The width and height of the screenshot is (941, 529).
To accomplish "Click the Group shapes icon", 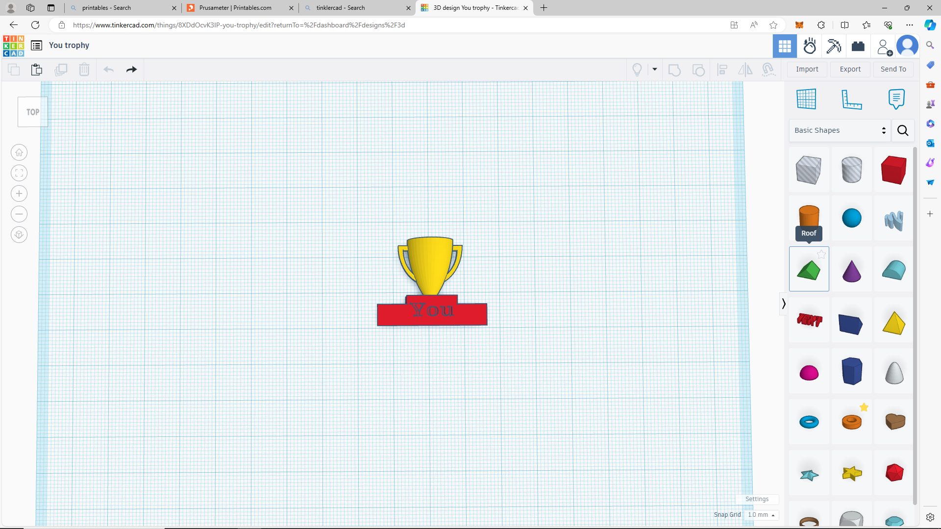I will 674,70.
